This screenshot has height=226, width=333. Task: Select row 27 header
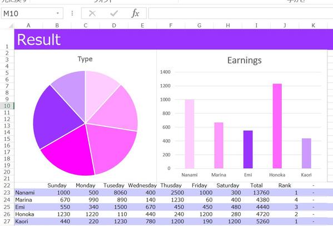point(7,222)
